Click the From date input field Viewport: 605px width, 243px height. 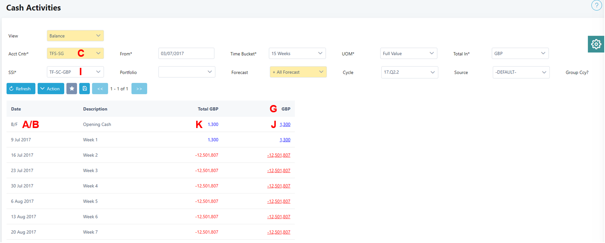click(x=186, y=53)
